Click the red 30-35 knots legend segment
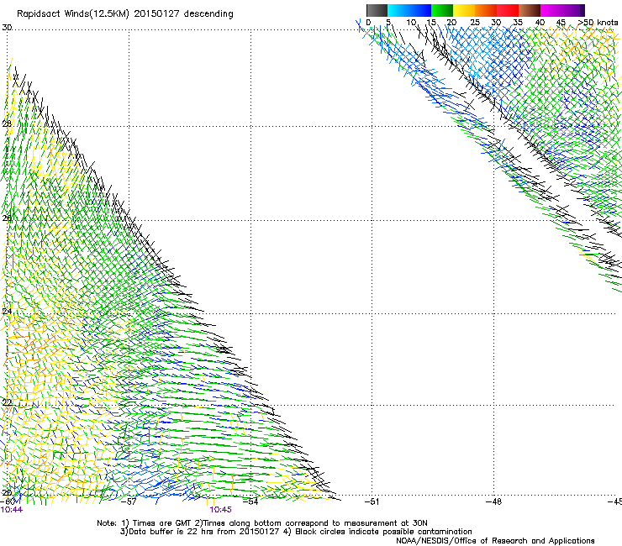622x546 pixels. click(x=508, y=10)
